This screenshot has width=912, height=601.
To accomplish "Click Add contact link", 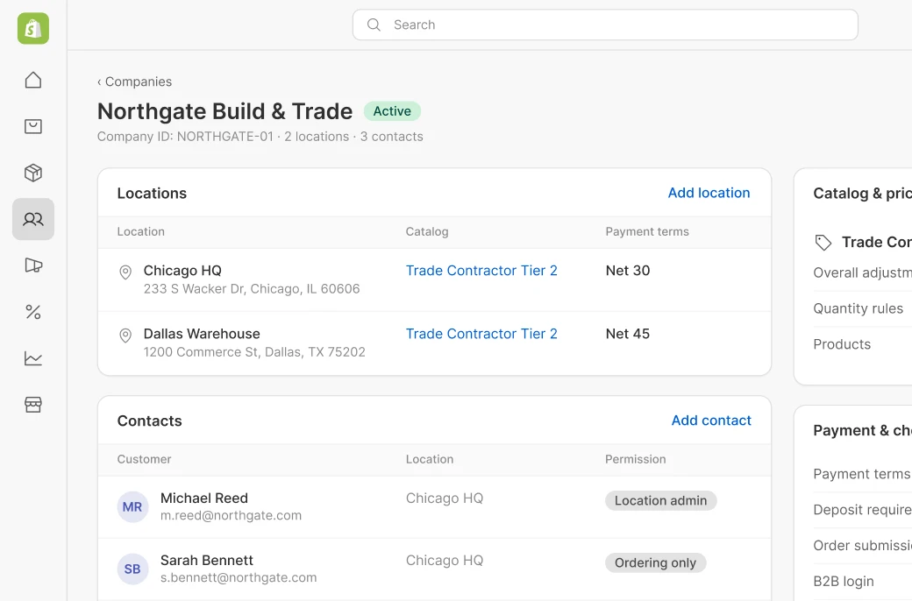I will (x=711, y=421).
